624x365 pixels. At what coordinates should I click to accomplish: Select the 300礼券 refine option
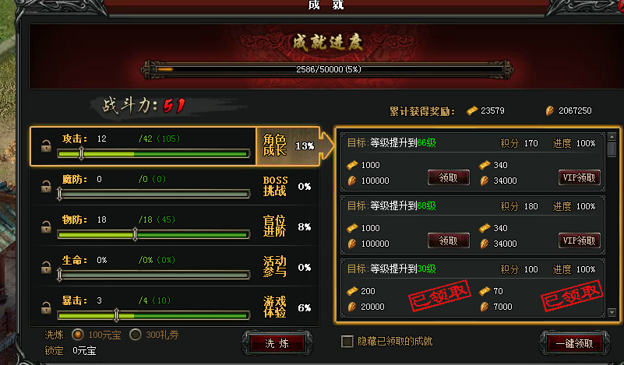click(x=136, y=335)
